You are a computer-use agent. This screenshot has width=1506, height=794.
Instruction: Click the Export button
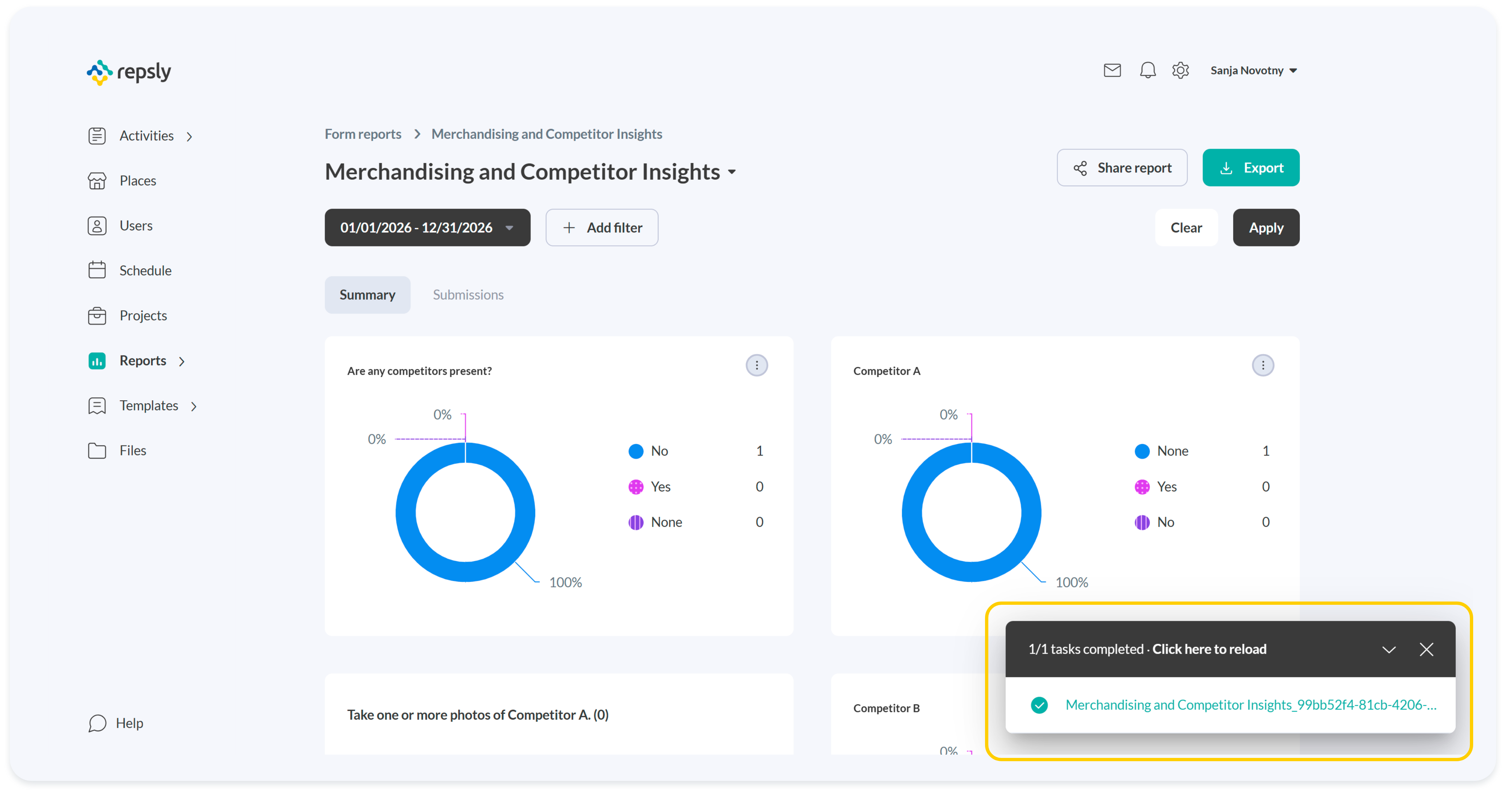[x=1251, y=168]
